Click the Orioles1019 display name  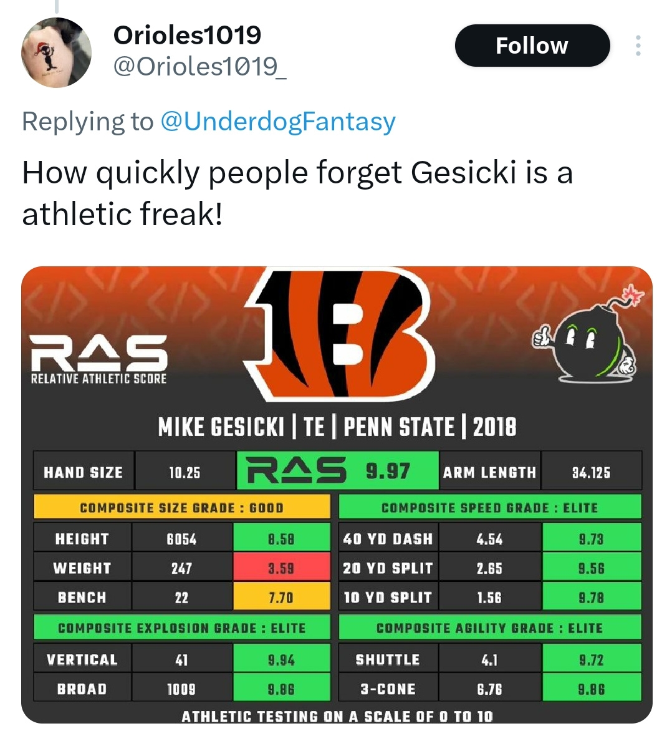point(187,35)
